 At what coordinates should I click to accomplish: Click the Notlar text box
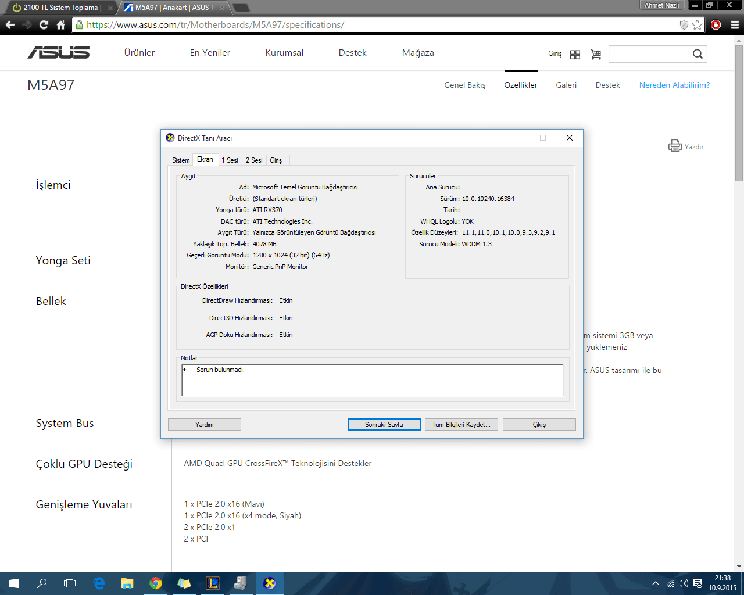(x=373, y=380)
